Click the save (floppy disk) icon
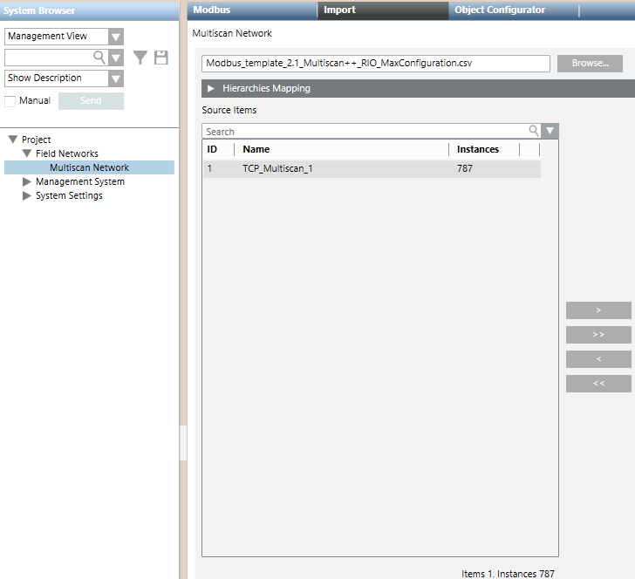The image size is (635, 579). point(161,58)
